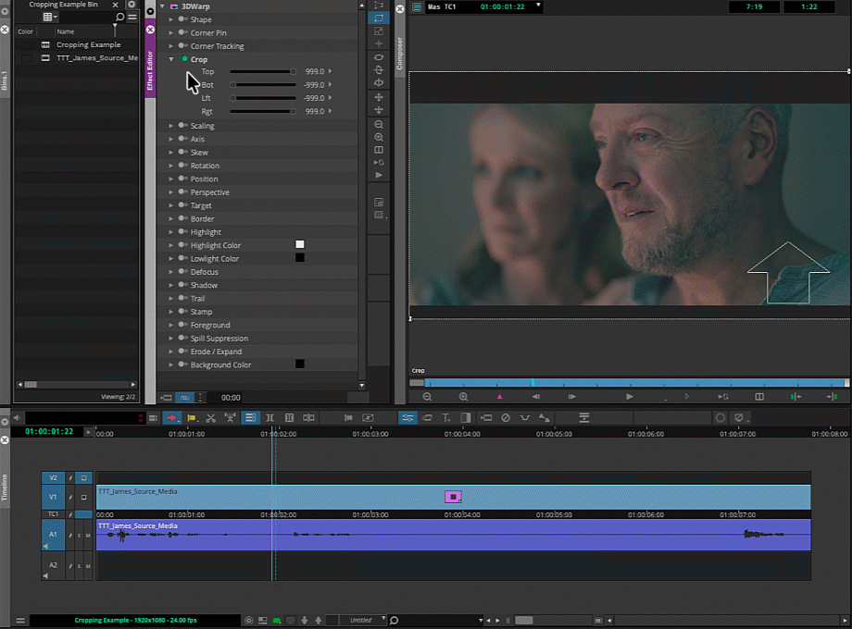Viewport: 852px width, 629px height.
Task: Expand the Foreground parameter group
Action: click(171, 325)
